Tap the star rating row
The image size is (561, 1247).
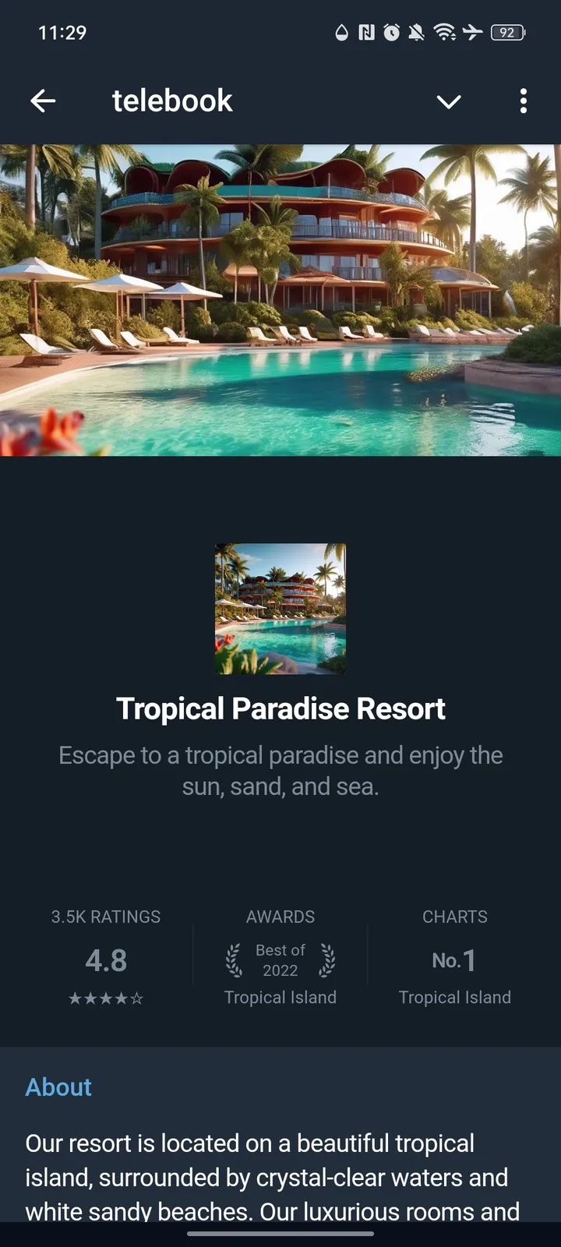coord(106,998)
